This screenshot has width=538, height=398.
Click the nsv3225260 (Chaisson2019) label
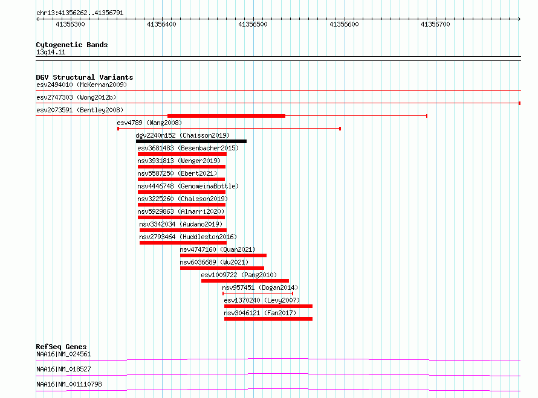[183, 199]
